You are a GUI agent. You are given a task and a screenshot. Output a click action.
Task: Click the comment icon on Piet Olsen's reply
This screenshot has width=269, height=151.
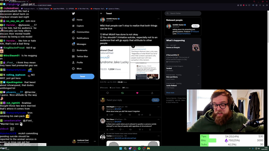click(121, 130)
